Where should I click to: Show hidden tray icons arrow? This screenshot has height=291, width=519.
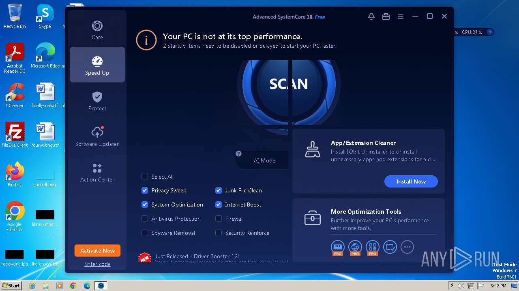pos(453,286)
